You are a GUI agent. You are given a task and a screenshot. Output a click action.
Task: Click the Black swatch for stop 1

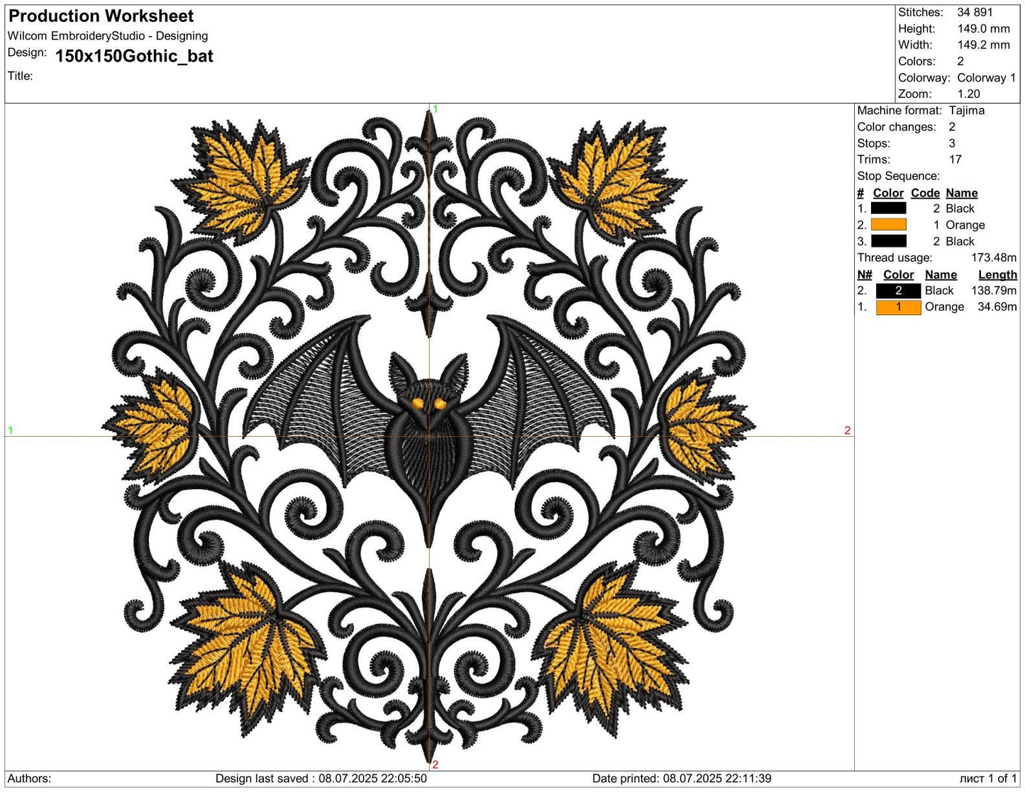(888, 208)
